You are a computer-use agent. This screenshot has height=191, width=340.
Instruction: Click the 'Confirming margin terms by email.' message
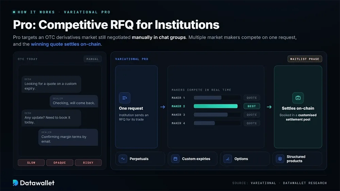coord(68,137)
